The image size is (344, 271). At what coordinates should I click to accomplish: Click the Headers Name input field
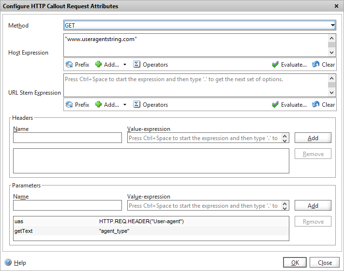pos(67,138)
